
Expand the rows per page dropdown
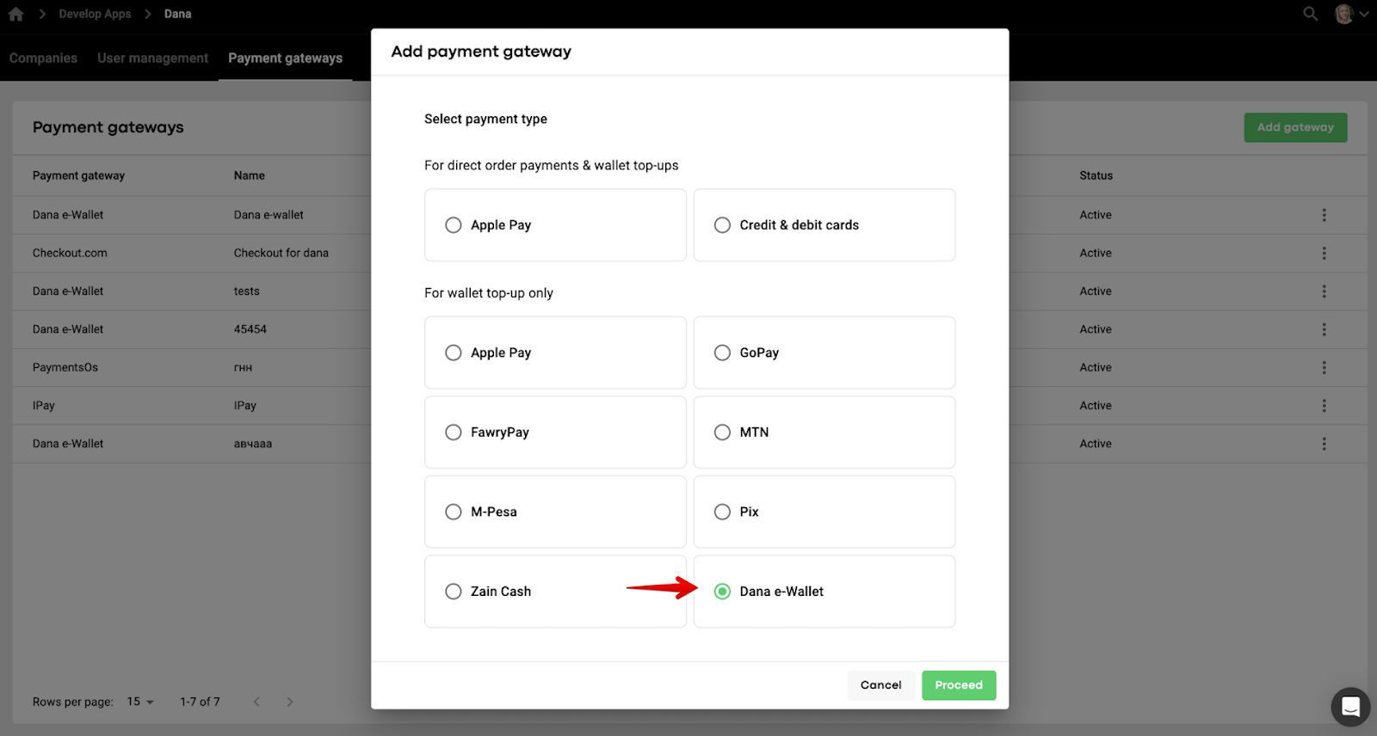point(140,702)
